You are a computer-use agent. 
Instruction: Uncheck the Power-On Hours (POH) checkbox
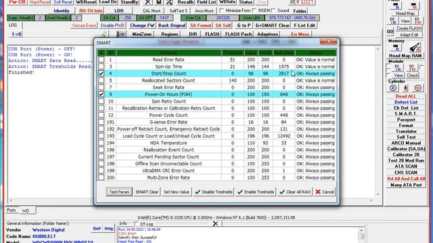(x=101, y=94)
